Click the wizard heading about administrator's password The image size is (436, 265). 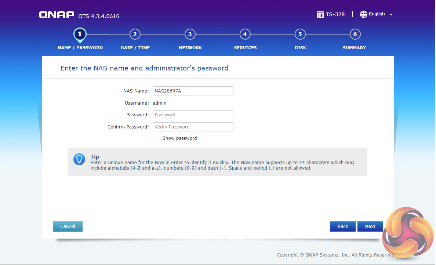coord(144,68)
